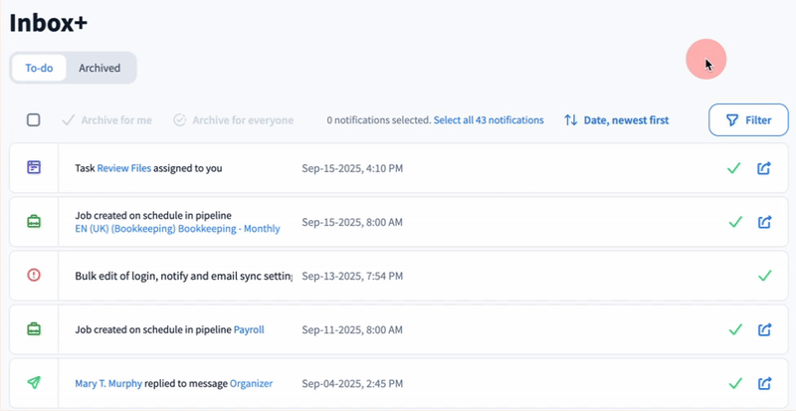Open Bookkeeping job via external link icon

(x=765, y=222)
